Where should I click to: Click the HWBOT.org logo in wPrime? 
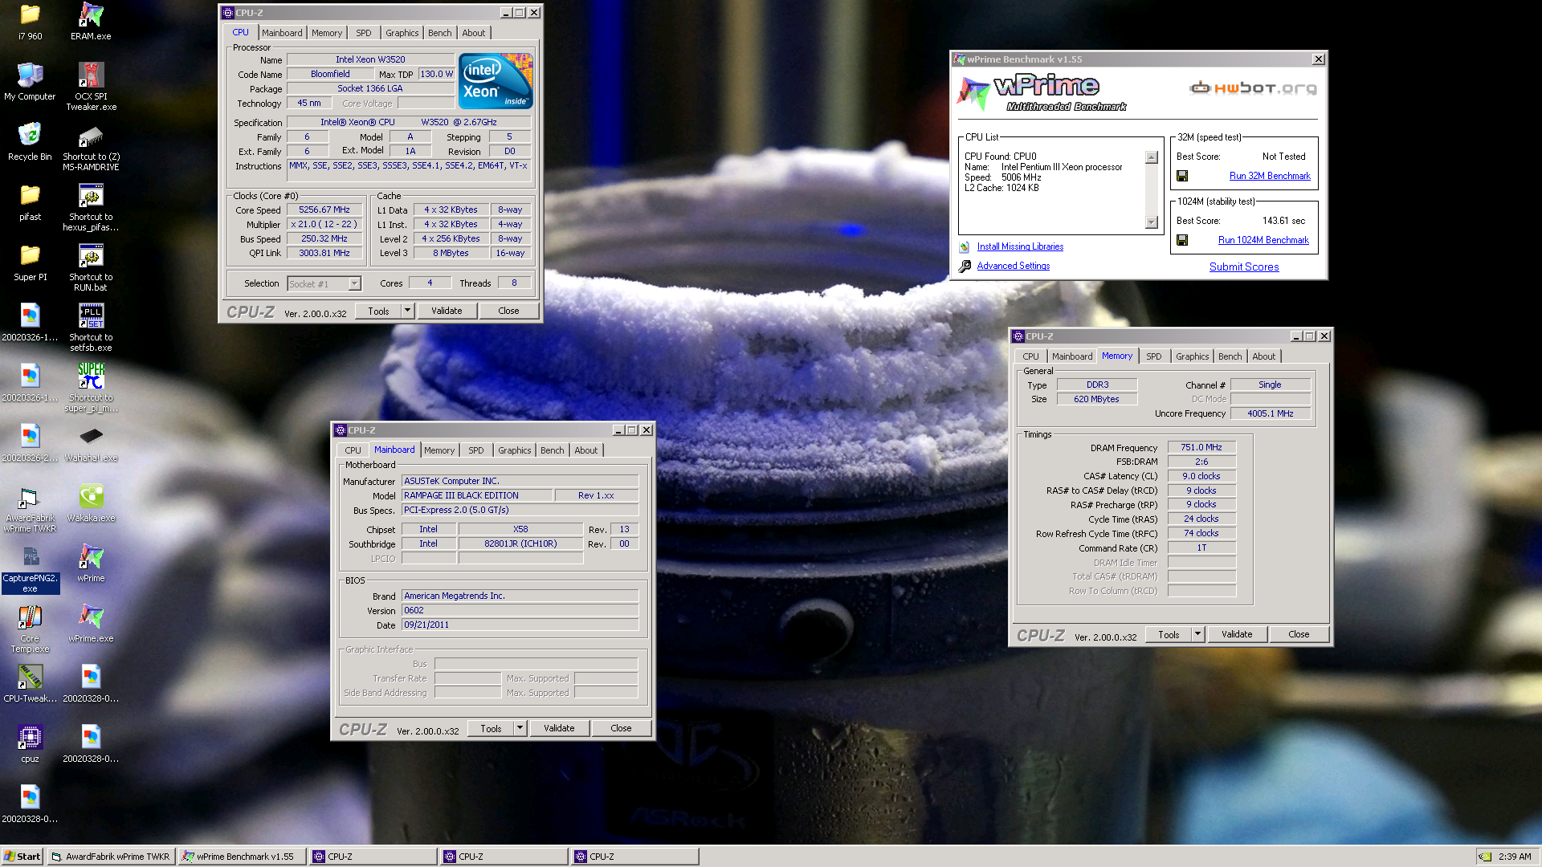click(1253, 88)
